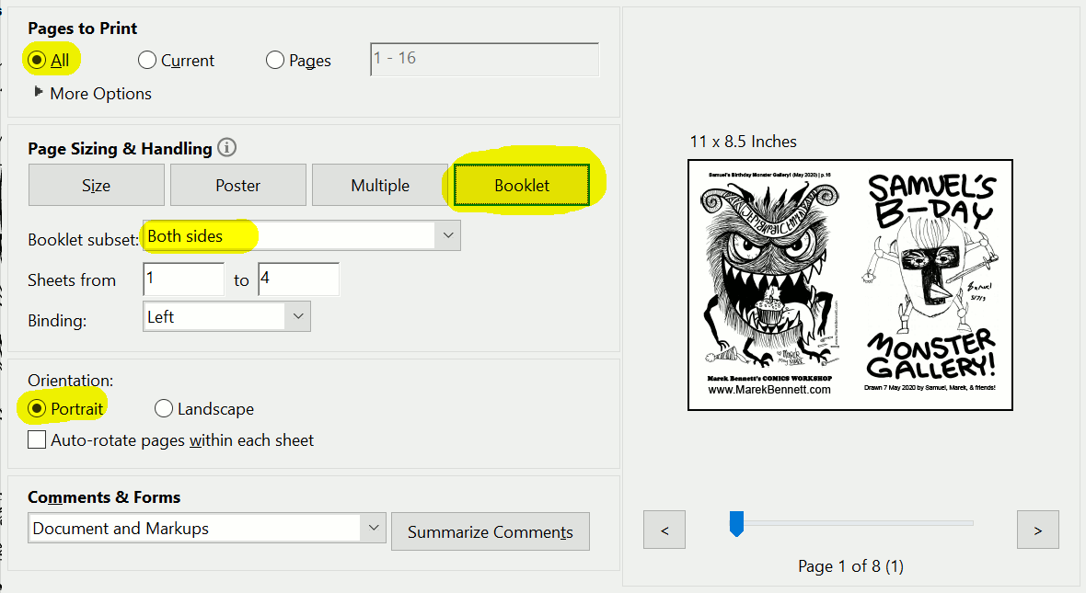The height and width of the screenshot is (593, 1086).
Task: Select the Current page radio option
Action: [x=147, y=61]
